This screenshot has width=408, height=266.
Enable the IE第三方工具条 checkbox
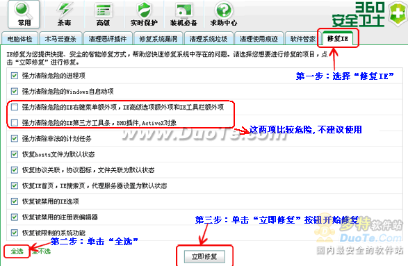(x=15, y=123)
